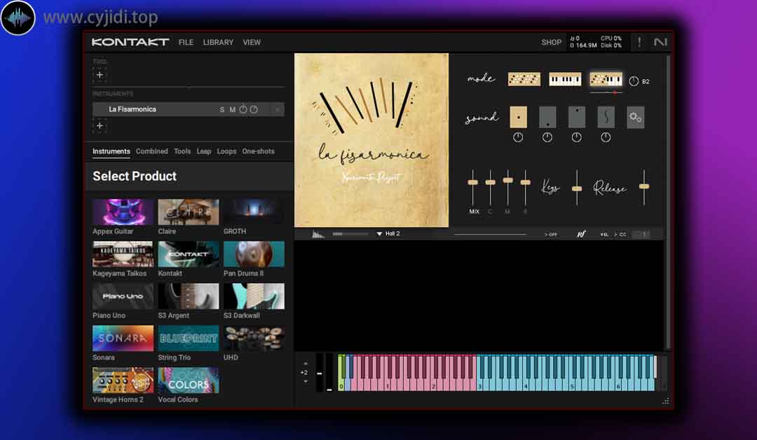Select the S3 Argent product thumbnail
This screenshot has height=440, width=757.
pyautogui.click(x=189, y=296)
